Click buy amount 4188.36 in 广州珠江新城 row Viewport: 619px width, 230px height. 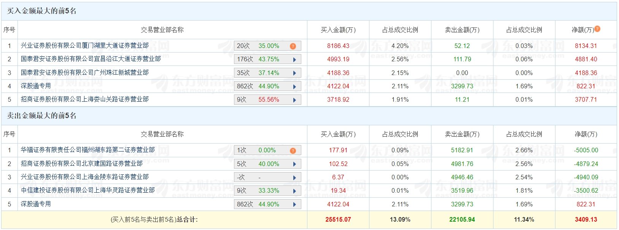pyautogui.click(x=338, y=73)
